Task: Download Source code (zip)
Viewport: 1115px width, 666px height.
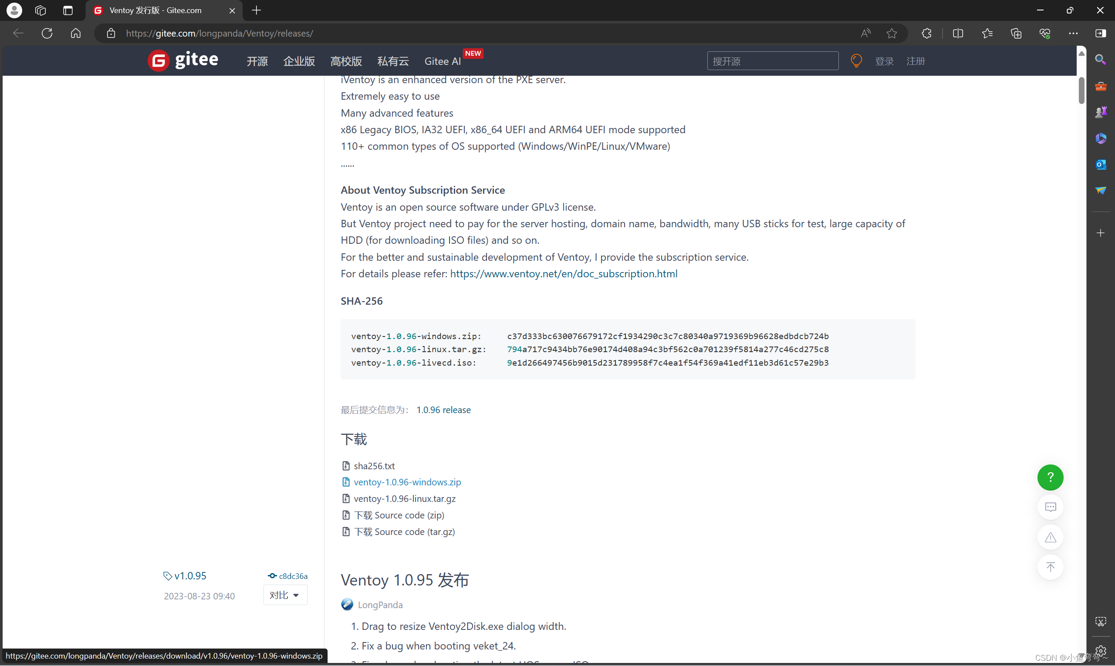Action: [x=399, y=515]
